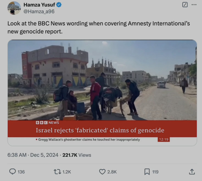Click the 136 replies count
Image resolution: width=202 pixels, height=181 pixels.
point(21,172)
